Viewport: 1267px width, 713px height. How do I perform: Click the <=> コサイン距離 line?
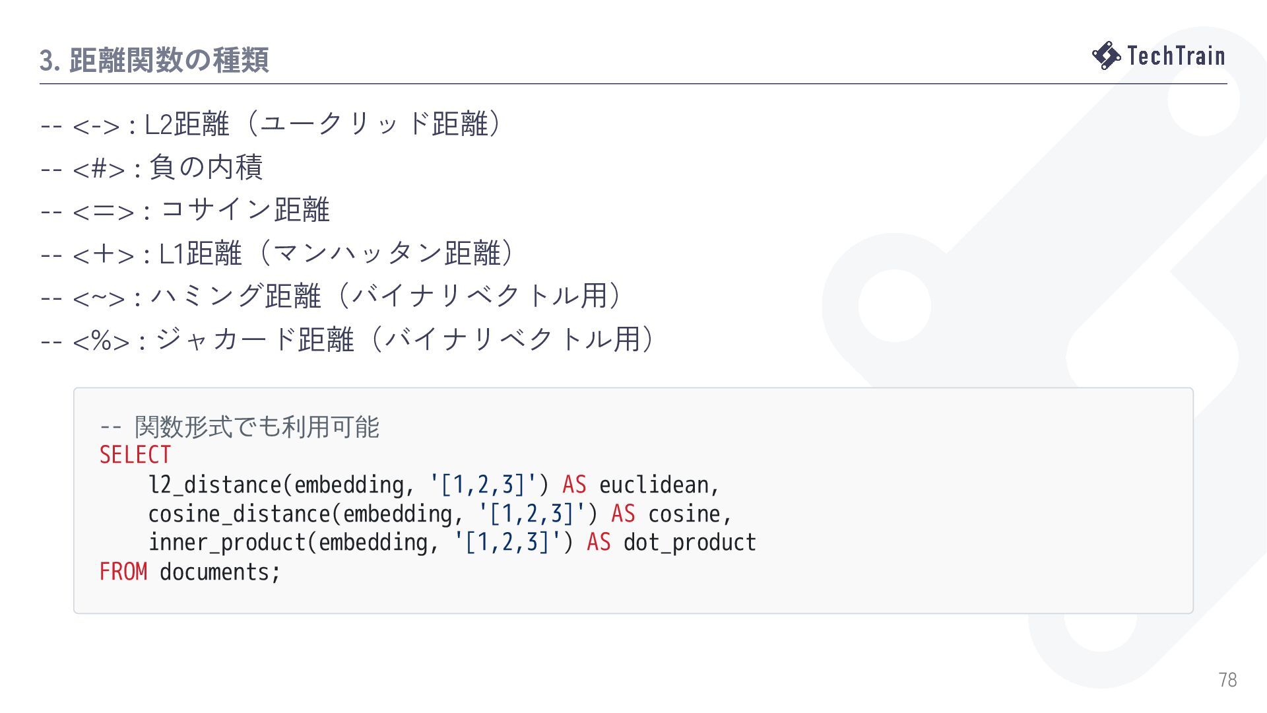(185, 211)
